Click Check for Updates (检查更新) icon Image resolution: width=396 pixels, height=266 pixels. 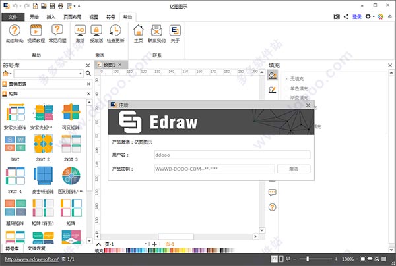pos(115,34)
